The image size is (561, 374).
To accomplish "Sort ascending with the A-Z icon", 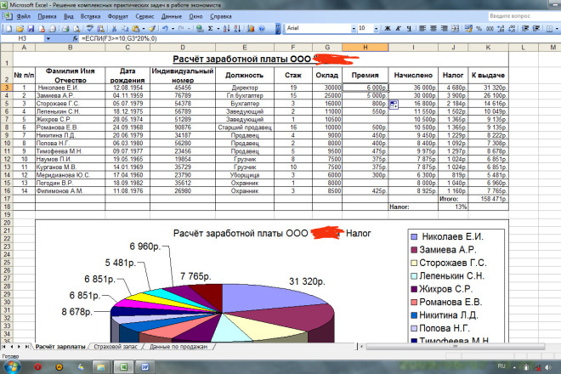I will click(x=226, y=29).
